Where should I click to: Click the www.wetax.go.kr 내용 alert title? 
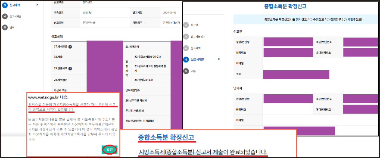click(x=48, y=97)
